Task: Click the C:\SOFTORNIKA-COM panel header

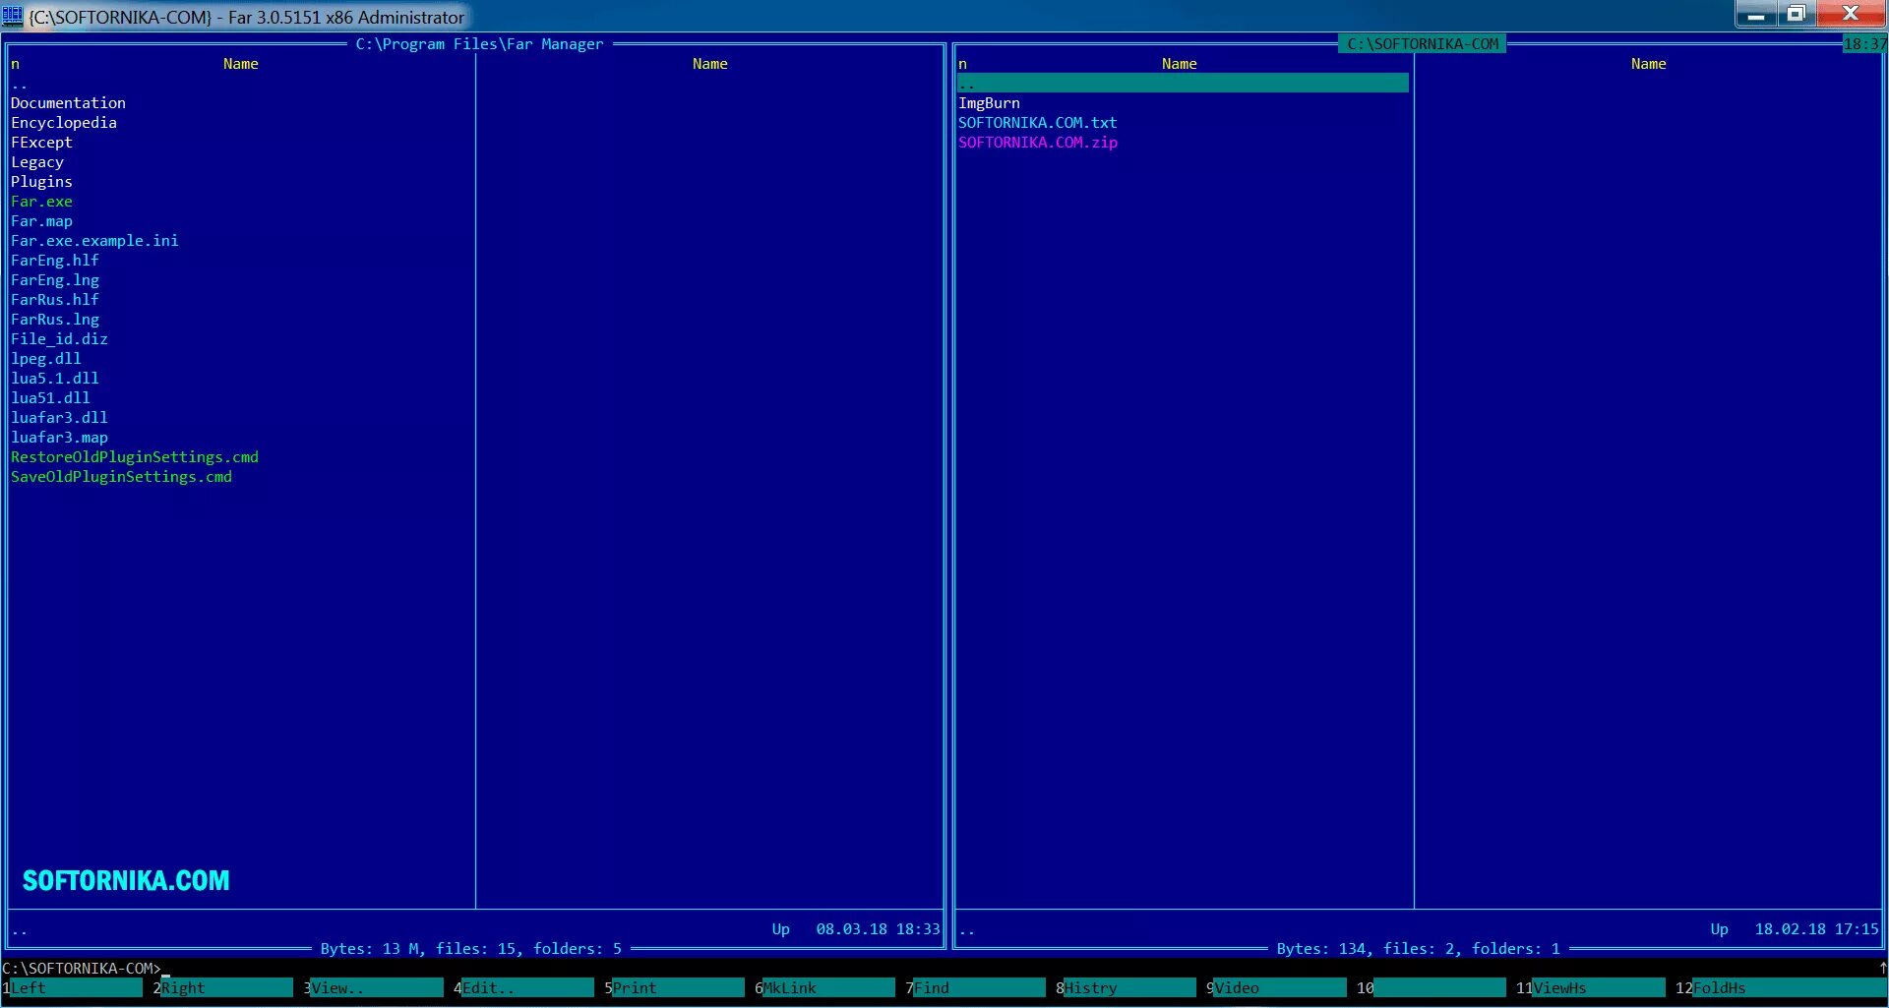Action: click(1422, 43)
